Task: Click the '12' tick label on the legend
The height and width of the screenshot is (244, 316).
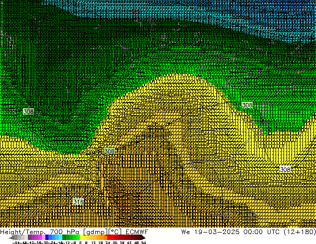Action: click(x=94, y=243)
